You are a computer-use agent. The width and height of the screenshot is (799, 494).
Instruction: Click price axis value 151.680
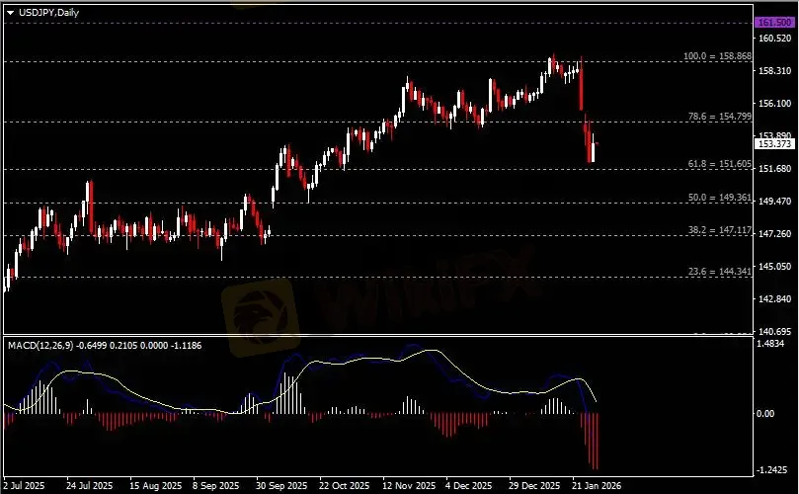774,169
